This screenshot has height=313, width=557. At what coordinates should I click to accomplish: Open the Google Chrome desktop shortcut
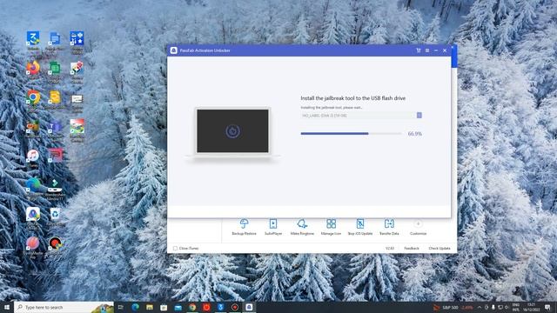pyautogui.click(x=33, y=97)
